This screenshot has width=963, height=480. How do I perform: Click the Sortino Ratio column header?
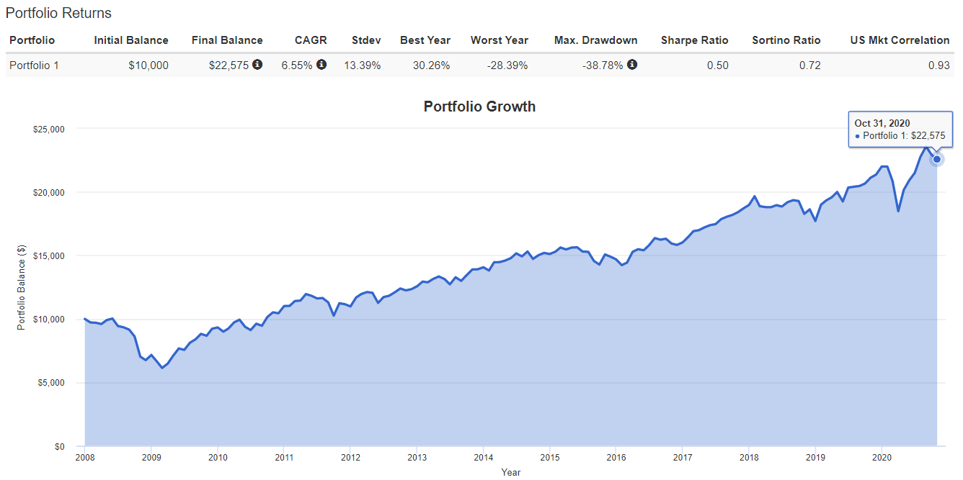click(x=786, y=40)
